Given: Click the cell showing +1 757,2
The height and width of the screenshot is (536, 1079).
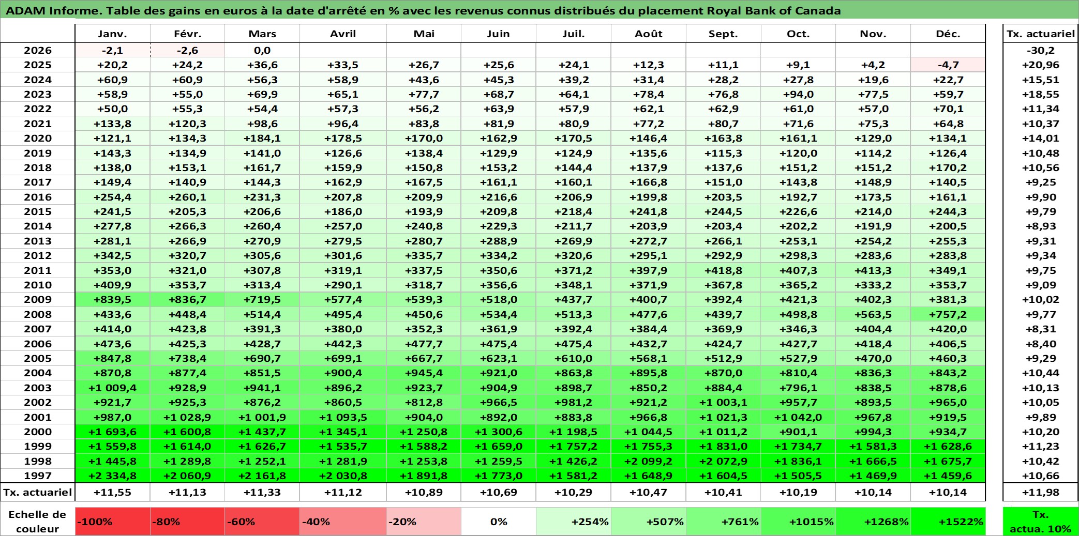Looking at the screenshot, I should pyautogui.click(x=574, y=447).
